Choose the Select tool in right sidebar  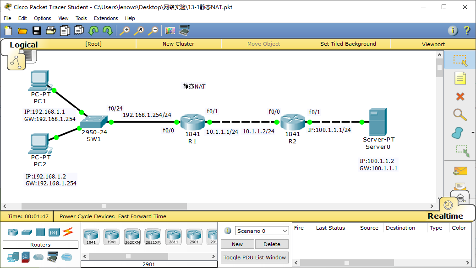pyautogui.click(x=460, y=60)
